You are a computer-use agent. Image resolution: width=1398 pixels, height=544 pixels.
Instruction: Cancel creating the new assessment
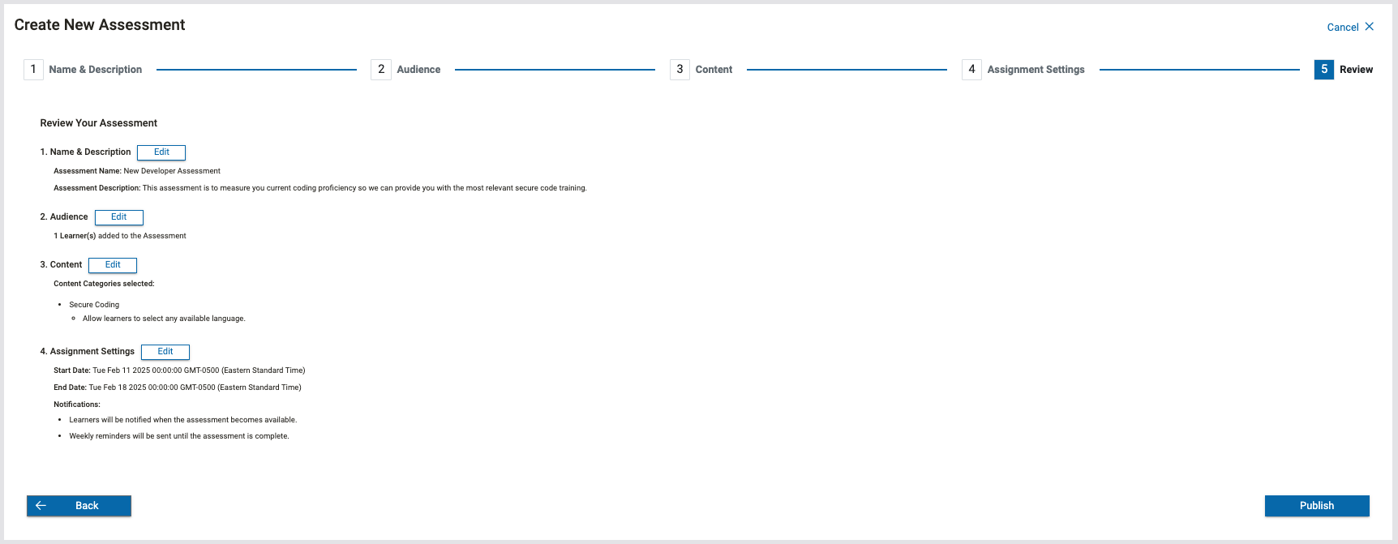click(x=1342, y=27)
